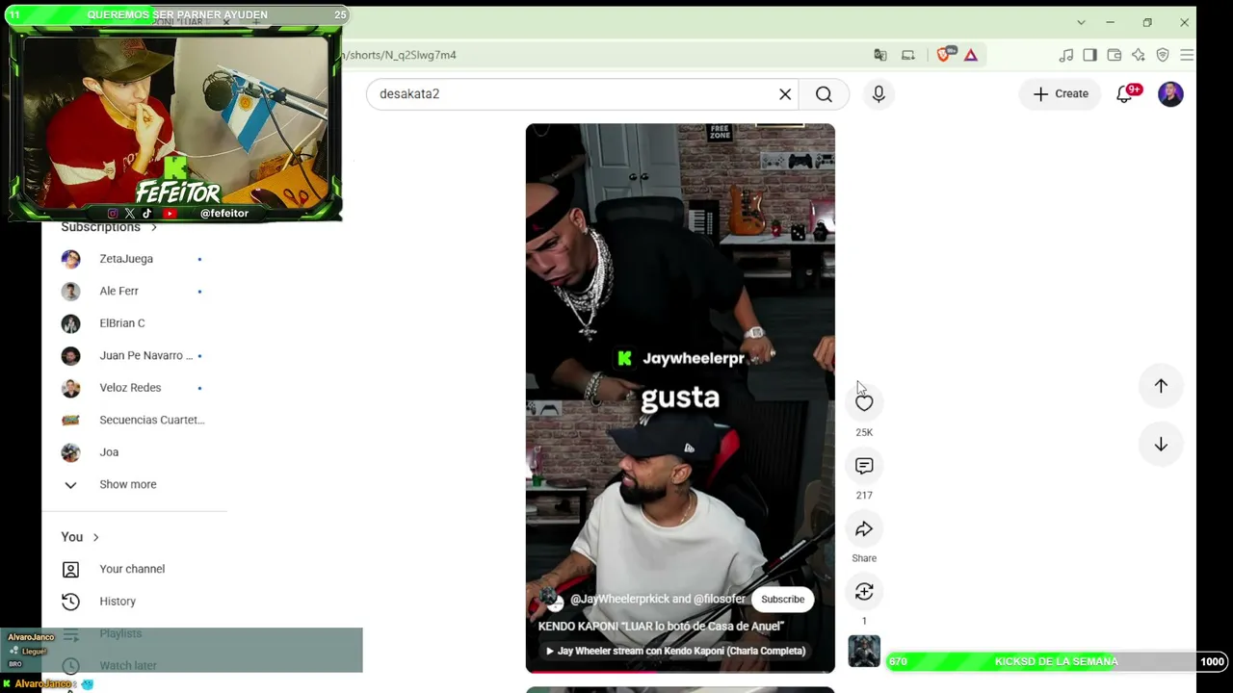Open the account avatar menu
The width and height of the screenshot is (1233, 693).
(1170, 93)
